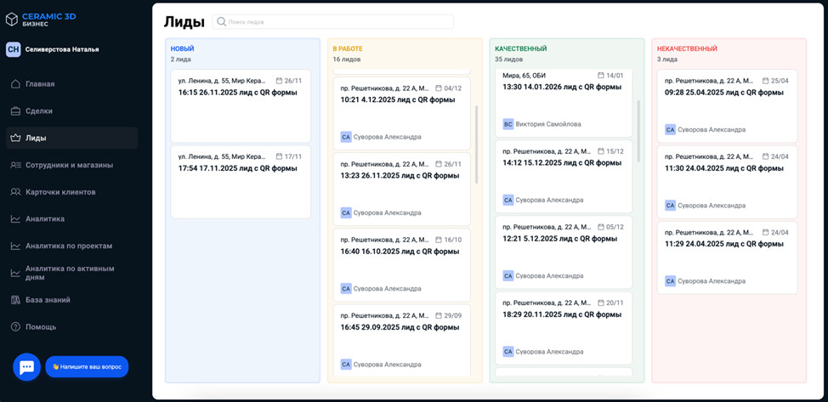Viewport: 828px width, 402px height.
Task: Open lead 11:30 24.04.2025 лид с QR формы
Action: click(727, 182)
